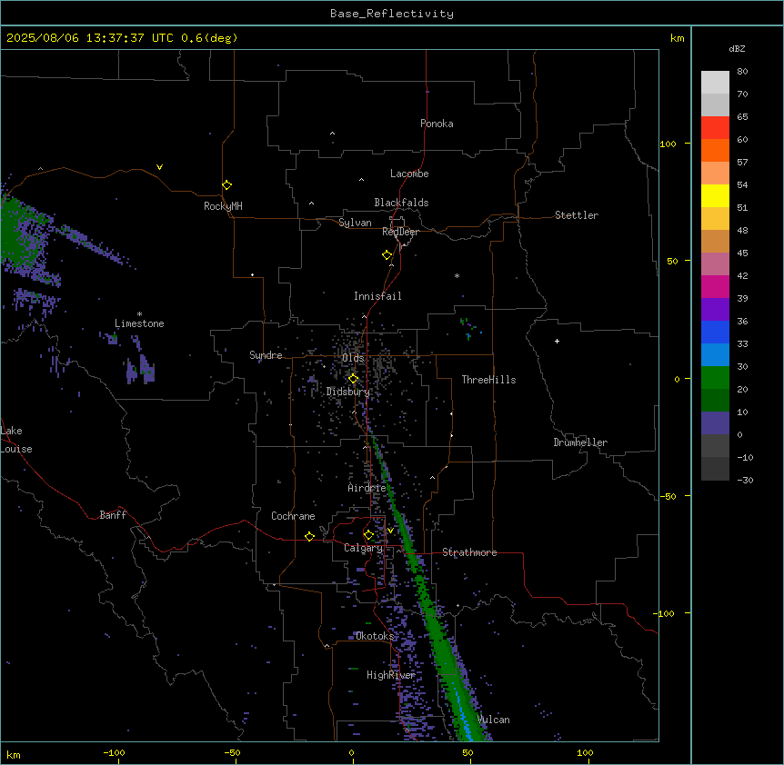Click the yellow V marker east of Calgary
784x765 pixels.
pyautogui.click(x=390, y=531)
